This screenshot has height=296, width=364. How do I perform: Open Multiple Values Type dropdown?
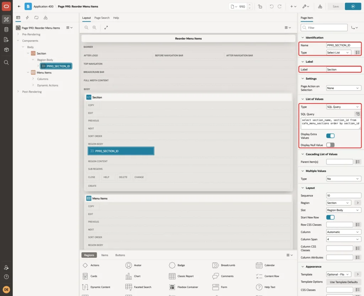click(344, 179)
